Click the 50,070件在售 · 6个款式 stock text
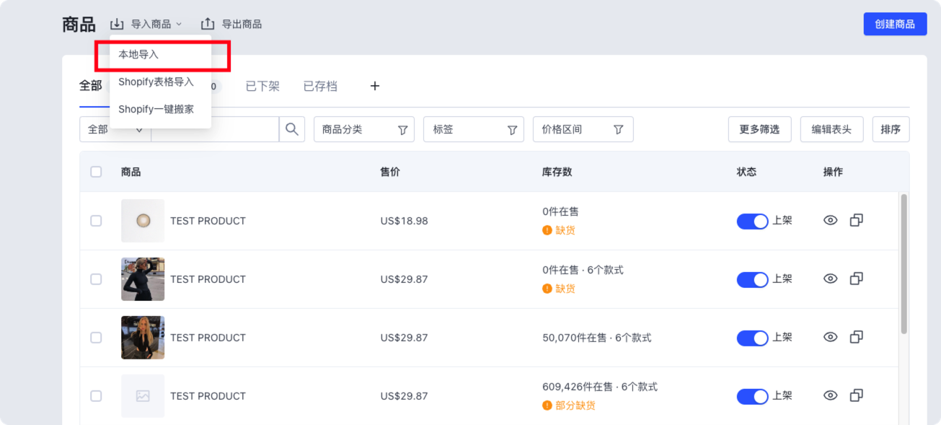 597,338
